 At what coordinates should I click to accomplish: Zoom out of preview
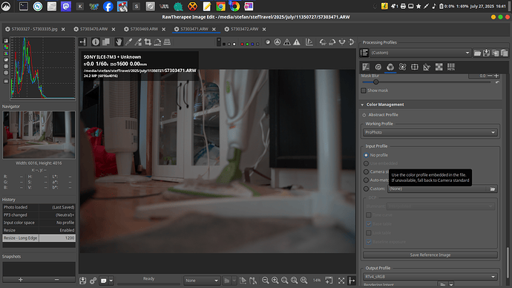pyautogui.click(x=265, y=281)
